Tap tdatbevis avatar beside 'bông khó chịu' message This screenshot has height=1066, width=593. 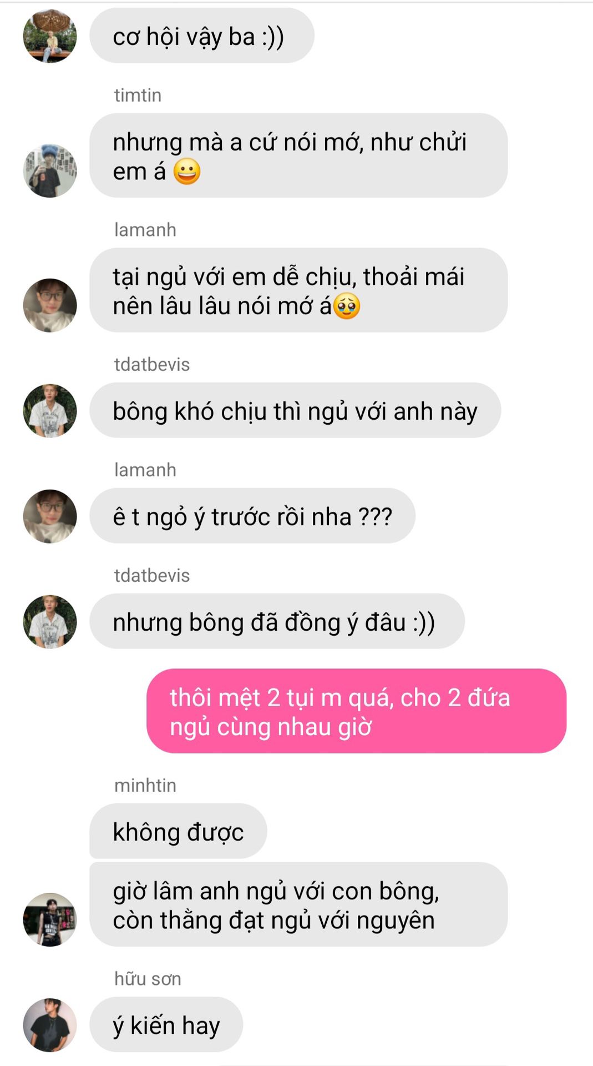[x=50, y=411]
